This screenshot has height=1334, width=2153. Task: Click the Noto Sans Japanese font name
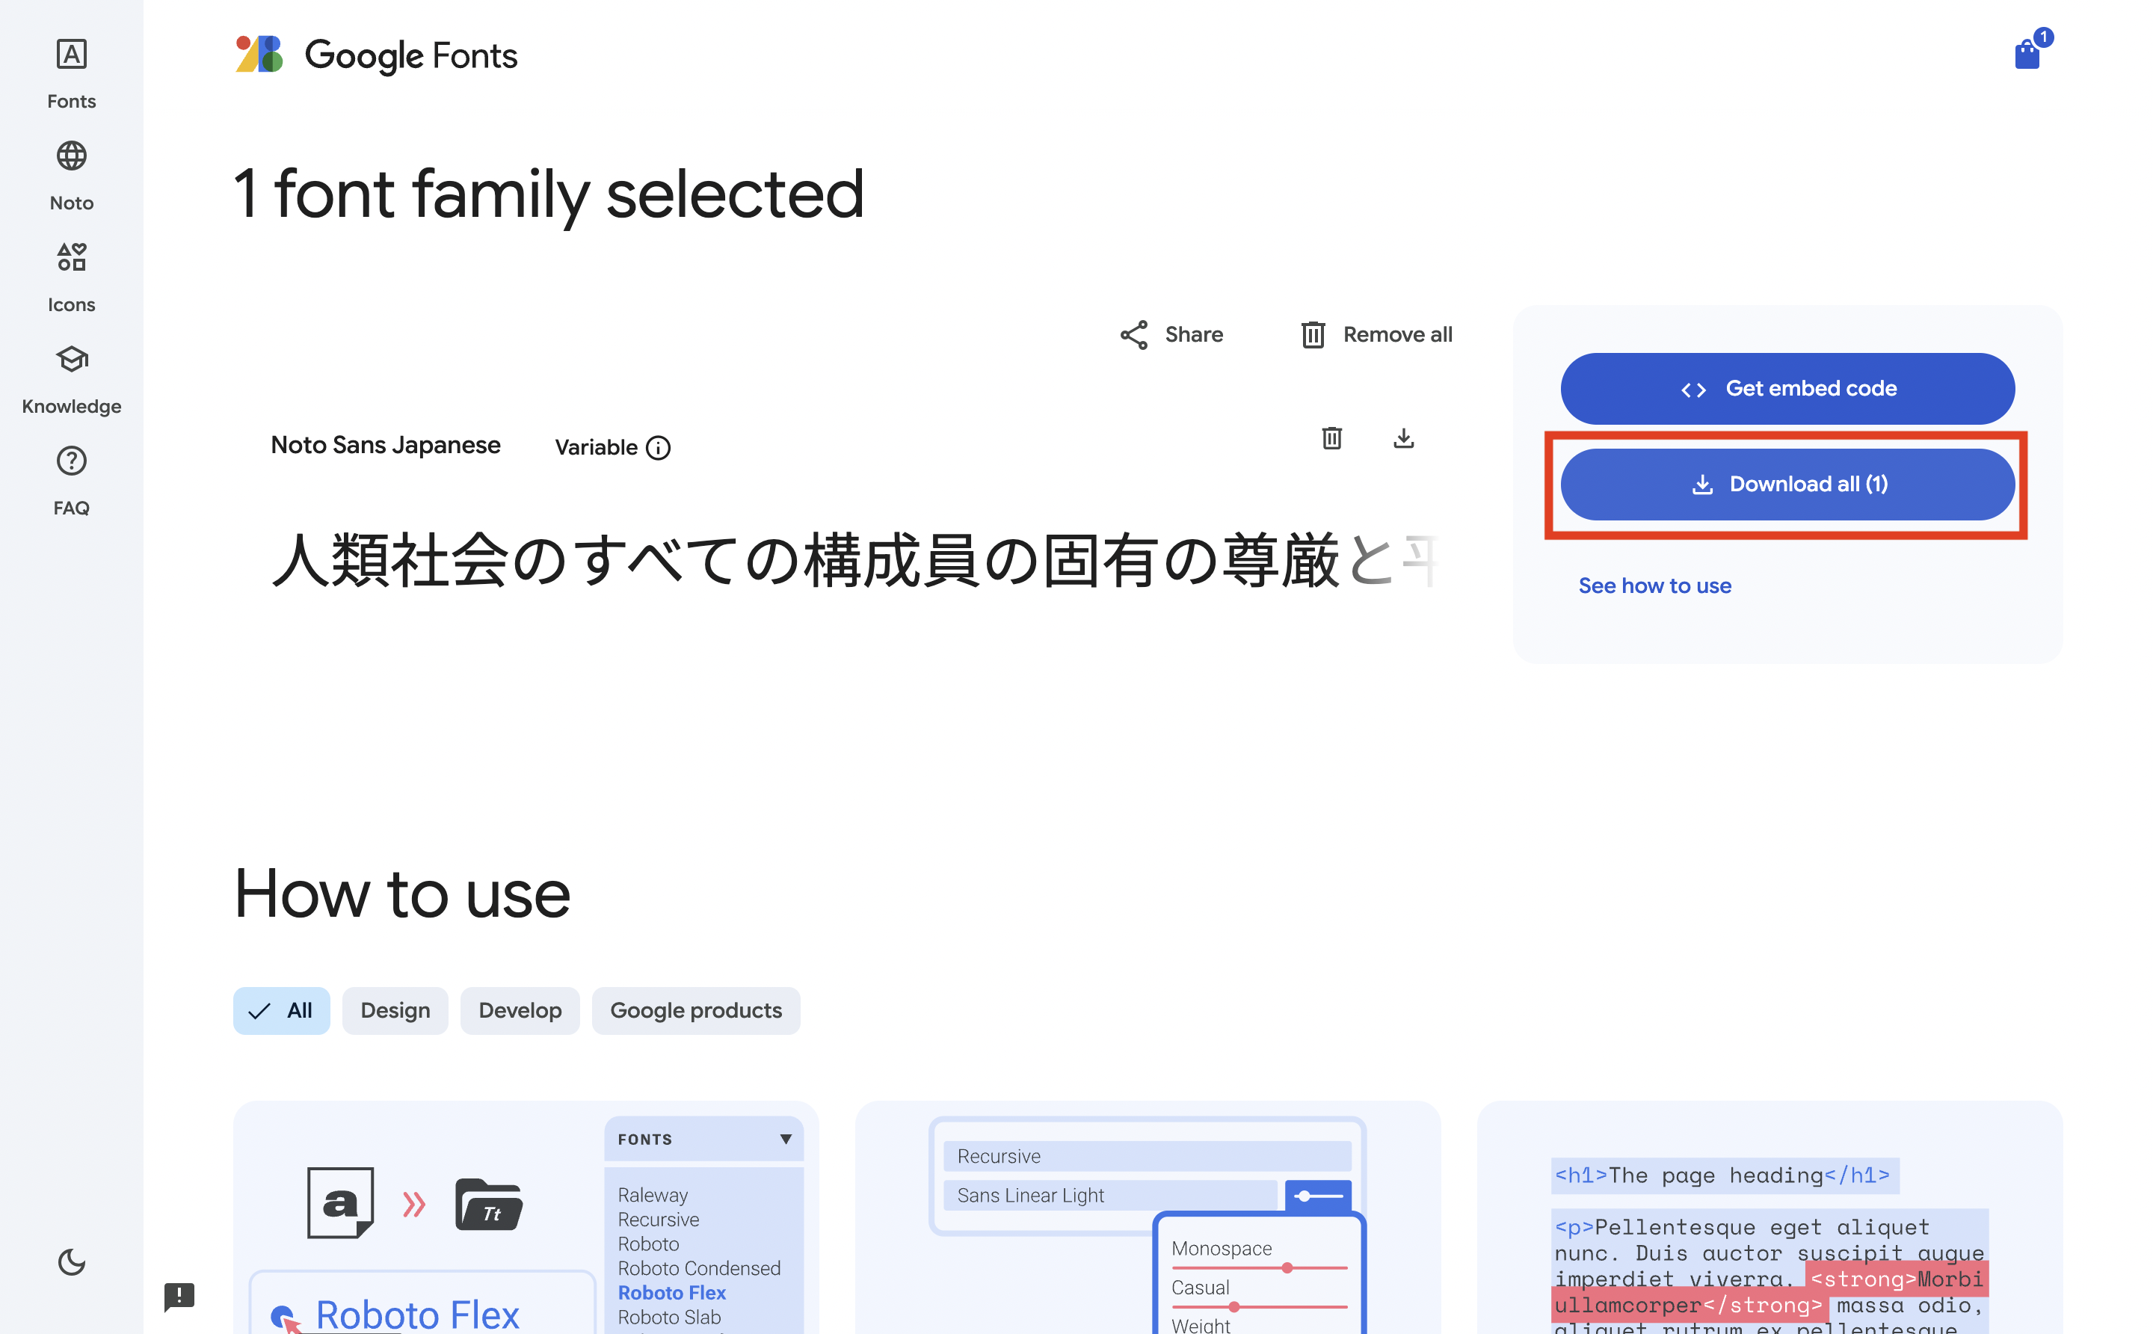(386, 446)
